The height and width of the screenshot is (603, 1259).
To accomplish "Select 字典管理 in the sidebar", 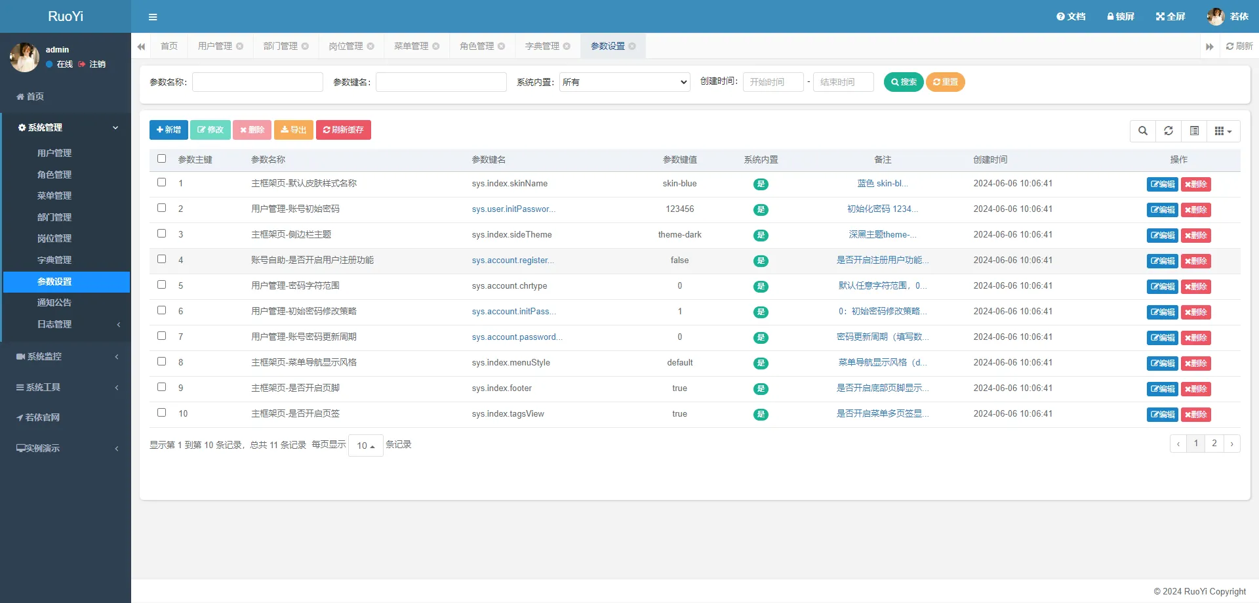I will (54, 260).
